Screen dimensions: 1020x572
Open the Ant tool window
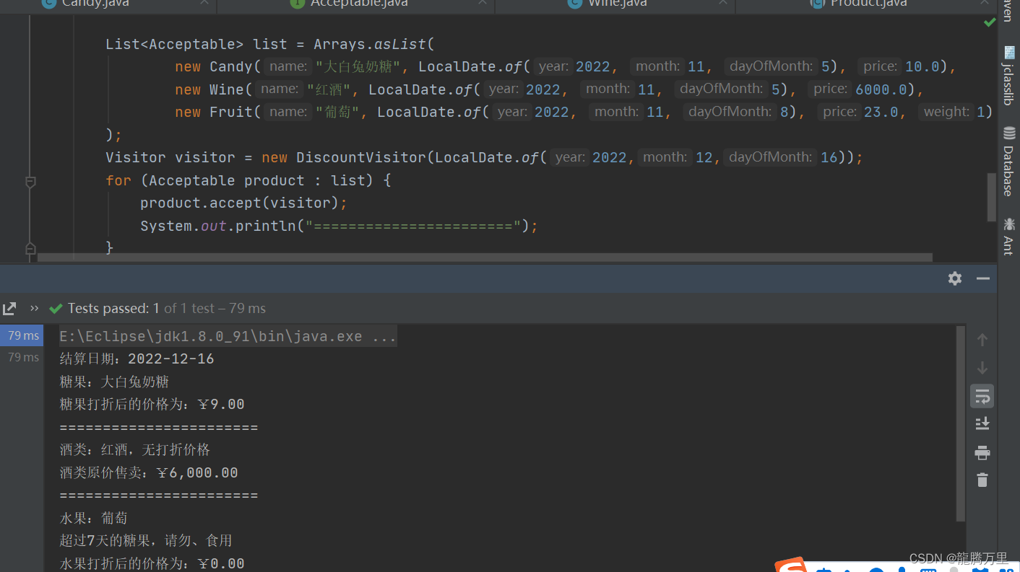pos(1008,236)
